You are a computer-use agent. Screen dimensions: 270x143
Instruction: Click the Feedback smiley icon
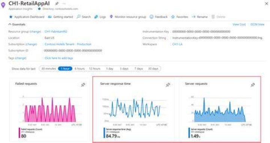151,17
